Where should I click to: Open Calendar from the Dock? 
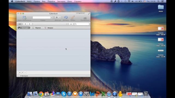pyautogui.click(x=47, y=94)
